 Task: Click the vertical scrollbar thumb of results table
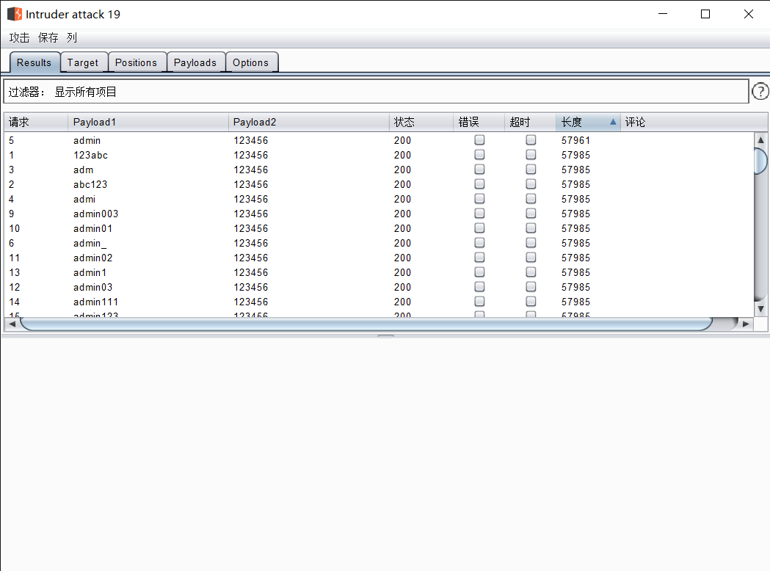760,161
